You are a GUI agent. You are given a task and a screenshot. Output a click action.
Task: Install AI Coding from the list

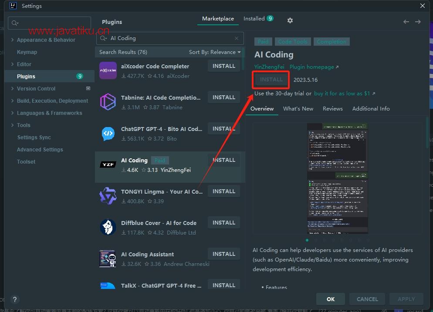pos(223,160)
